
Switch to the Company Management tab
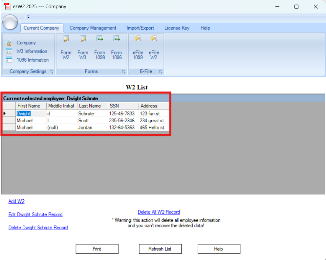(93, 28)
